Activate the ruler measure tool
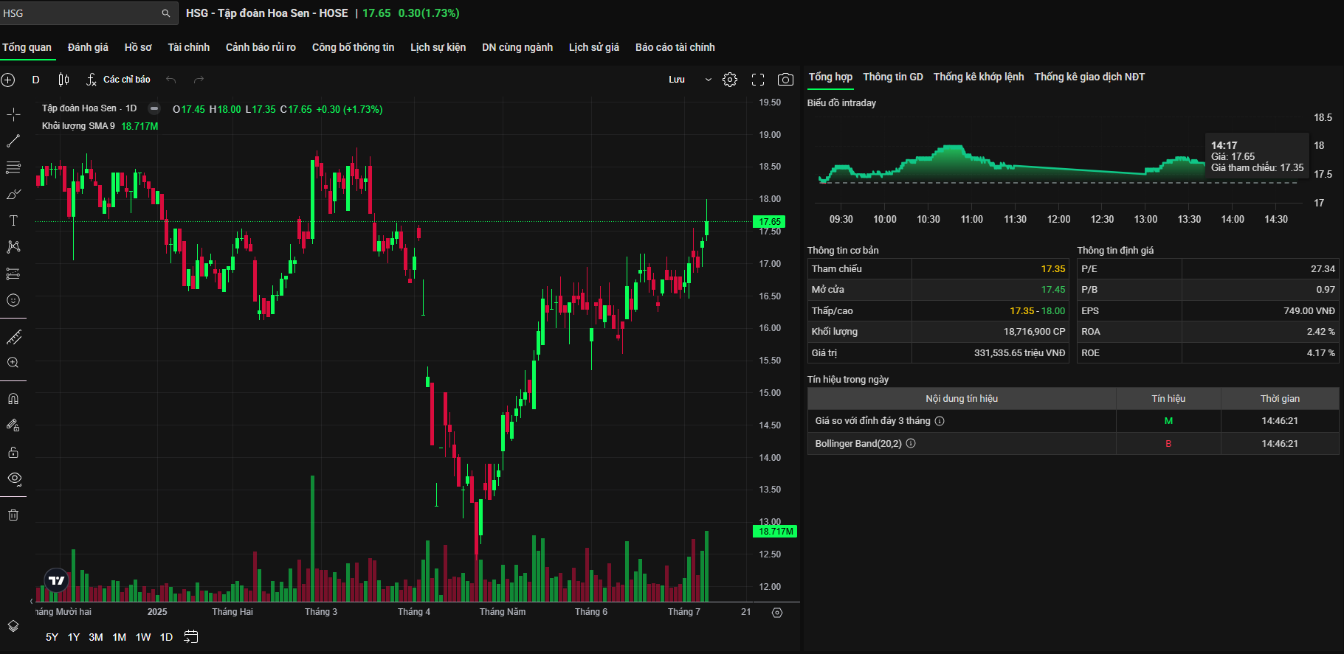The width and height of the screenshot is (1344, 654). point(13,338)
